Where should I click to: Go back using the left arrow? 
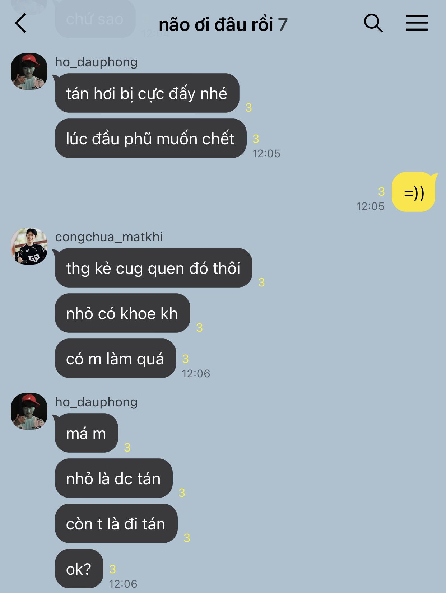pyautogui.click(x=21, y=23)
